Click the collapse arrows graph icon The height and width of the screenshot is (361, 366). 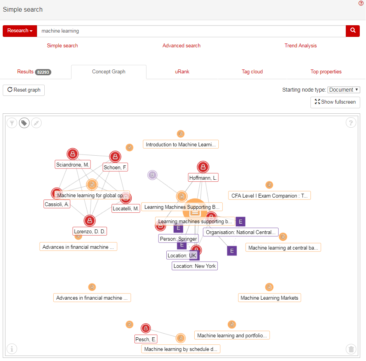(36, 123)
